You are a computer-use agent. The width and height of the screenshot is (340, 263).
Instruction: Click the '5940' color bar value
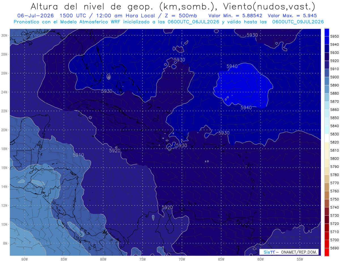[334, 45]
